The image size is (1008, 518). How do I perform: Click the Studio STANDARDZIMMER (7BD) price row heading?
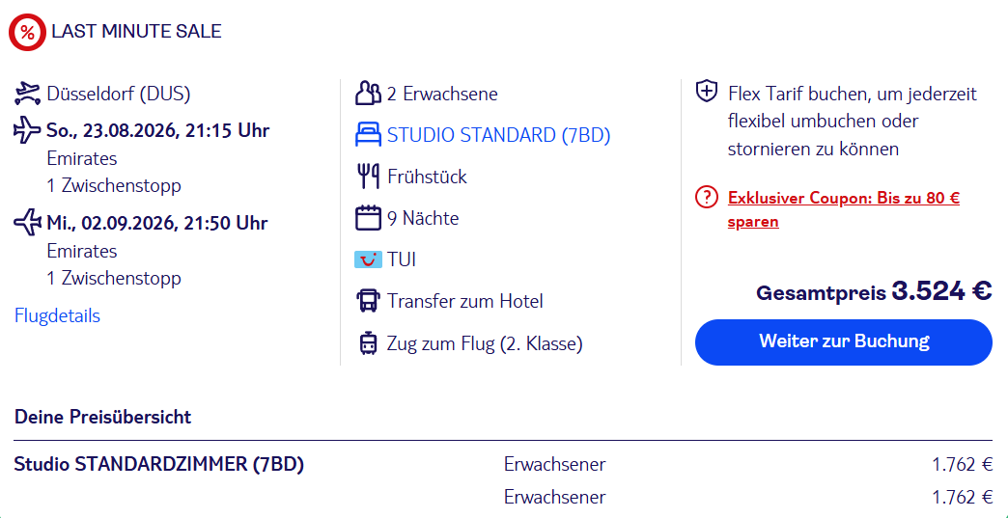(x=158, y=464)
